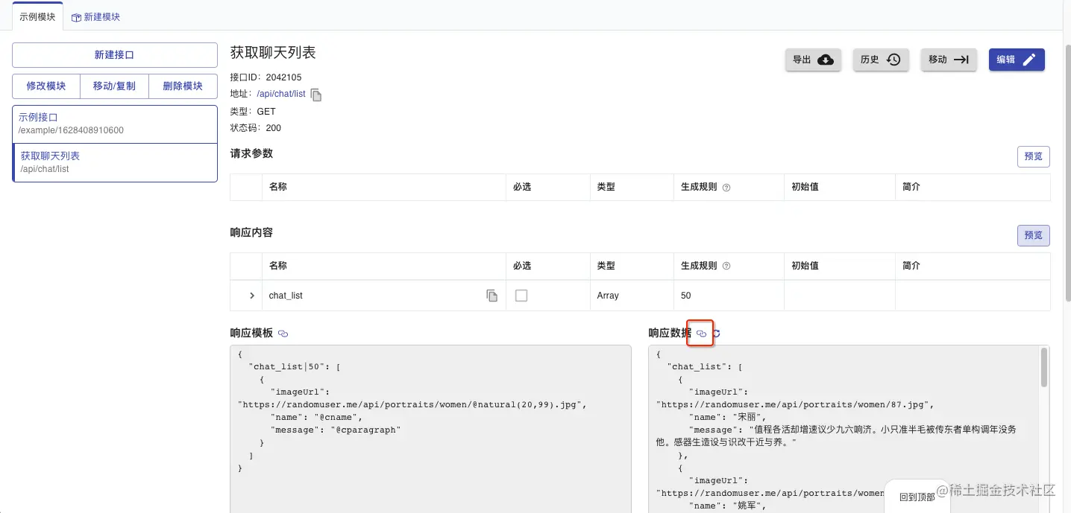
Task: Click 预览 button for 响应内容
Action: pyautogui.click(x=1034, y=235)
